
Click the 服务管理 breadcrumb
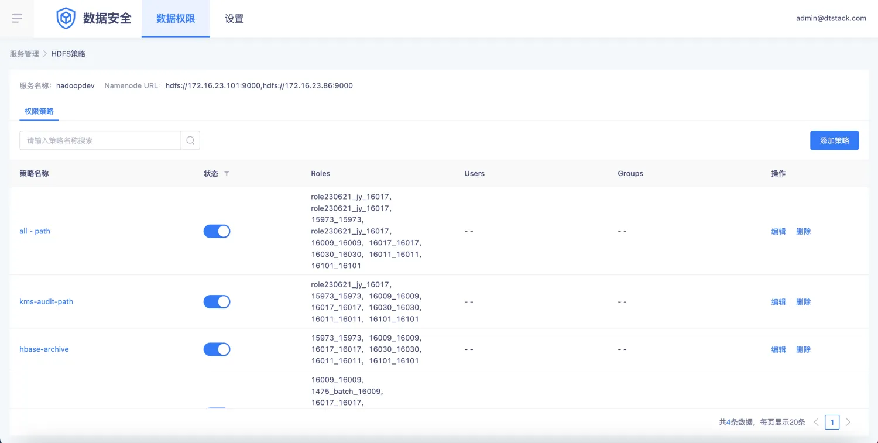[24, 54]
